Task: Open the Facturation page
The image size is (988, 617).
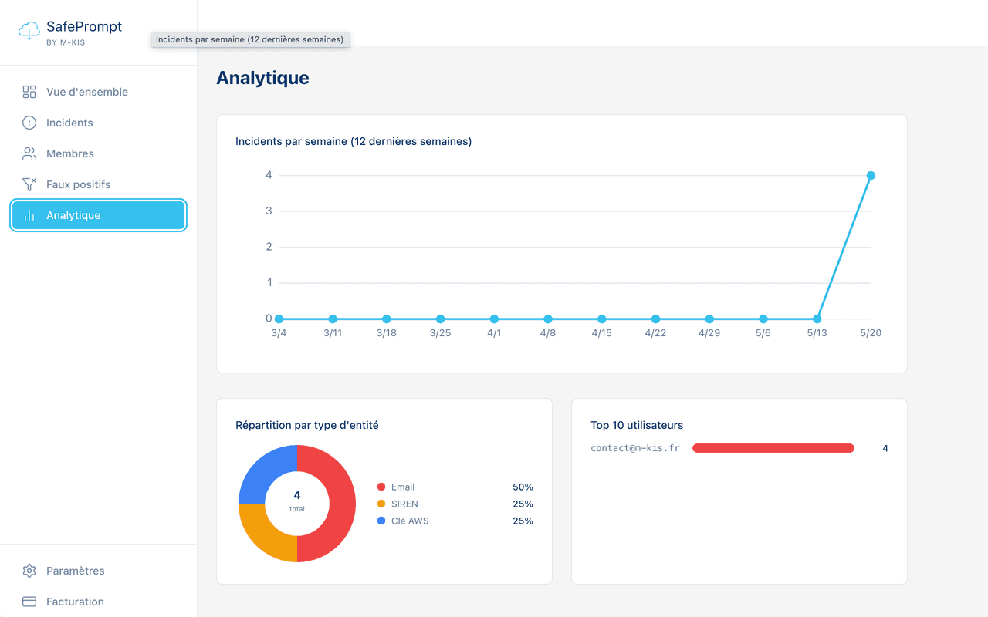Action: click(x=99, y=602)
